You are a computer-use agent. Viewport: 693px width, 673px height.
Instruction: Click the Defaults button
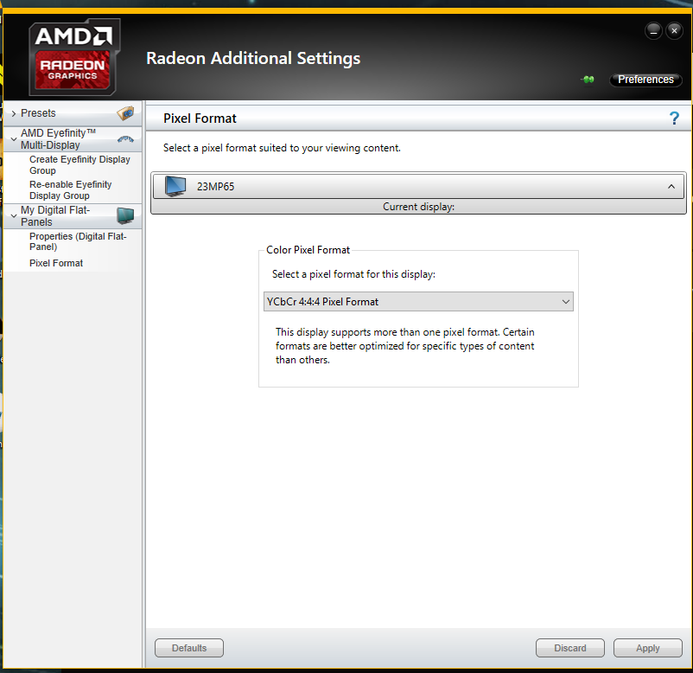[189, 648]
